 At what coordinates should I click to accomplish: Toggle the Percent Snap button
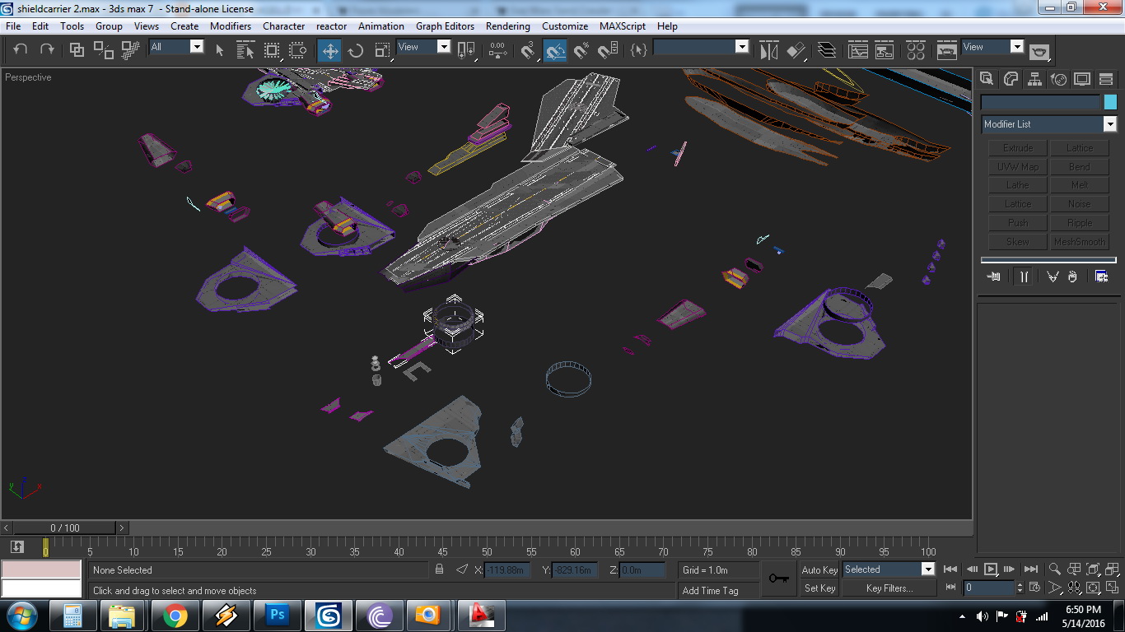[581, 50]
